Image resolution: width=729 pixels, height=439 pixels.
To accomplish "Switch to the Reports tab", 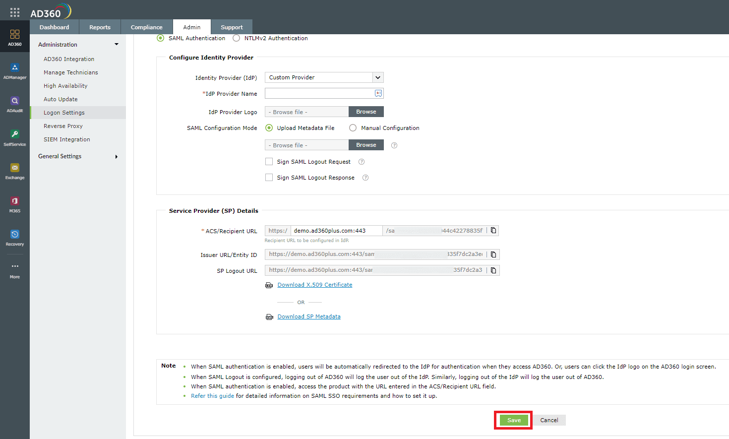I will coord(100,27).
